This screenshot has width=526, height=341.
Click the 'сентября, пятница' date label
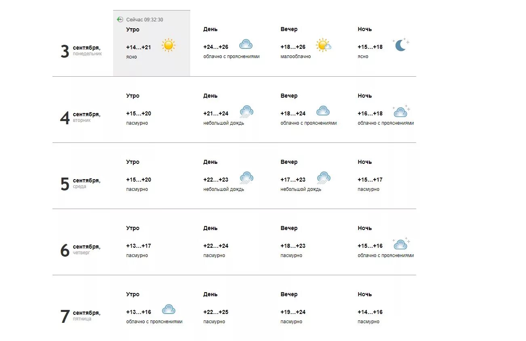pyautogui.click(x=86, y=315)
